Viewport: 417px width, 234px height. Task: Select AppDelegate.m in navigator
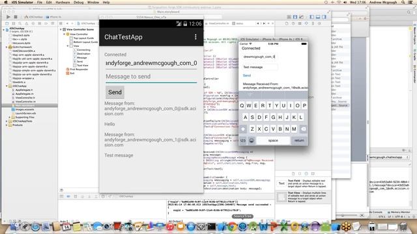pyautogui.click(x=24, y=94)
